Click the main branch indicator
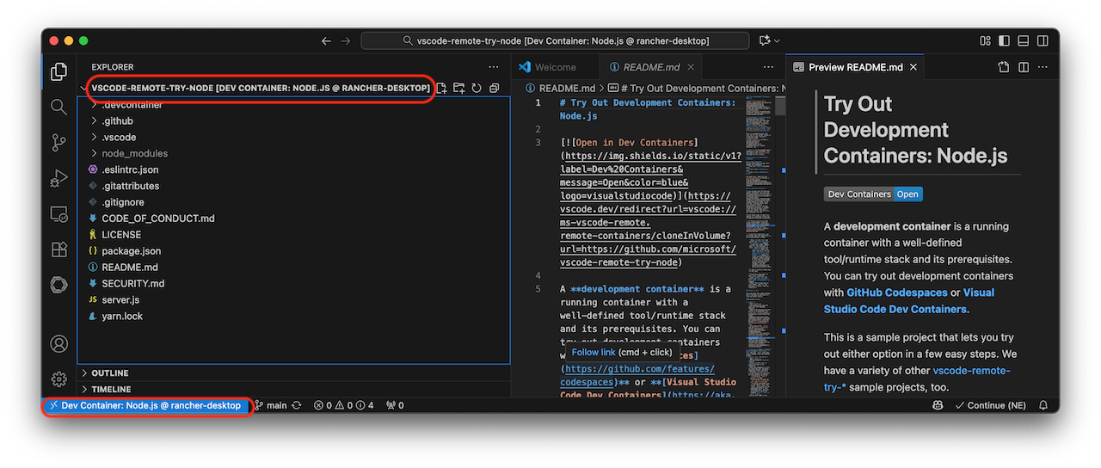The height and width of the screenshot is (468, 1101). (x=270, y=405)
